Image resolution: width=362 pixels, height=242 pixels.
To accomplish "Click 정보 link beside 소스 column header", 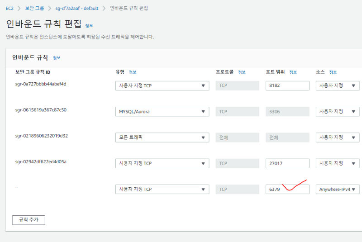I will 333,72.
